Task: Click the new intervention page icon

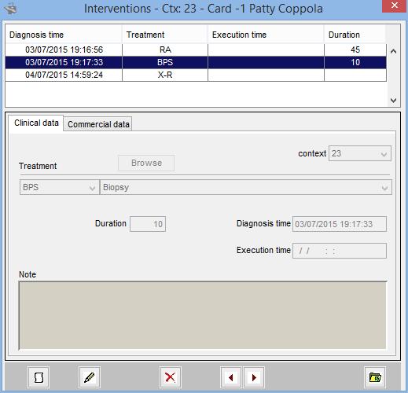Action: tap(39, 377)
